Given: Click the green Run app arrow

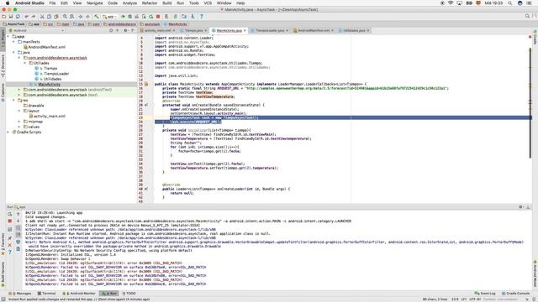Looking at the screenshot, I should point(123,16).
